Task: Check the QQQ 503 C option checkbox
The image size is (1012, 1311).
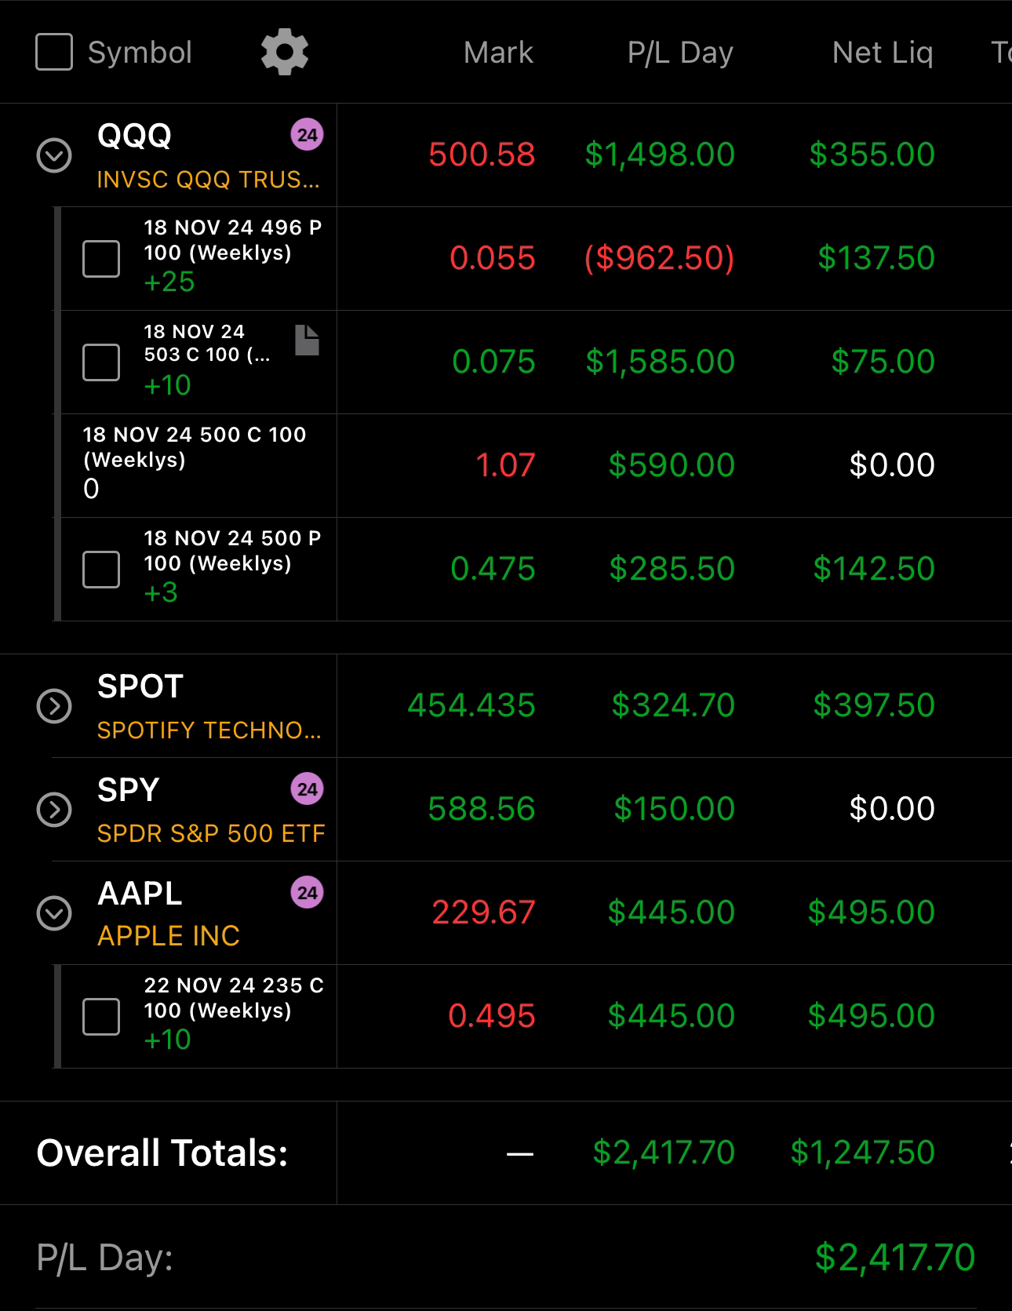Action: click(101, 362)
